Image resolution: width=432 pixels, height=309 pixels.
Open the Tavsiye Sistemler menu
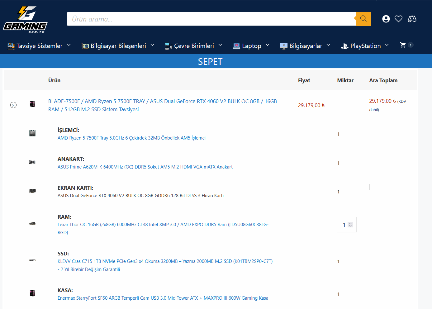(39, 46)
